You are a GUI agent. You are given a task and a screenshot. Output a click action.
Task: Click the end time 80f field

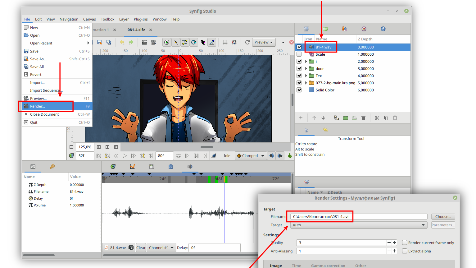[x=165, y=156]
